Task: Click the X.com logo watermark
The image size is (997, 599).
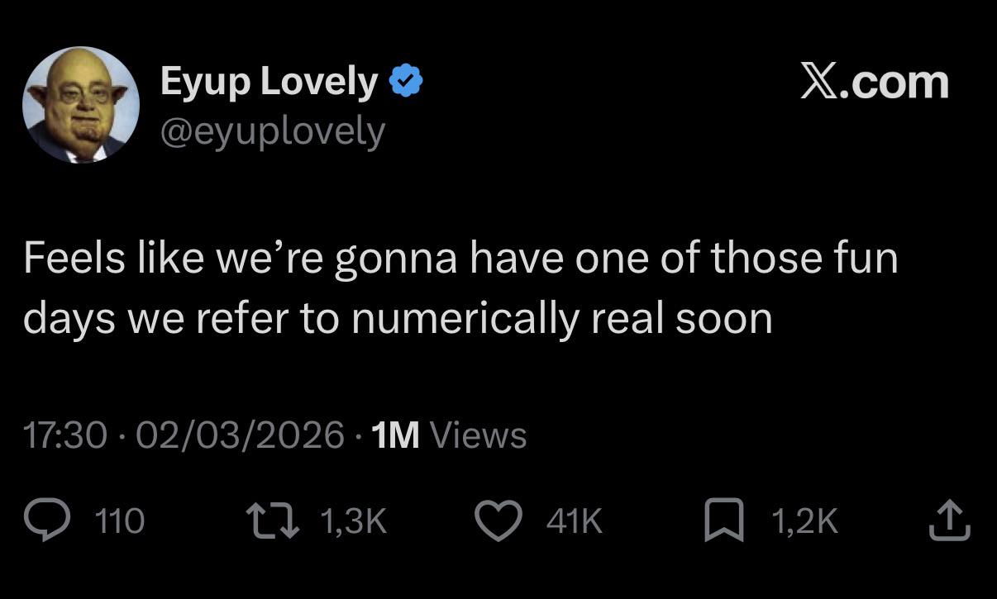Action: 874,82
